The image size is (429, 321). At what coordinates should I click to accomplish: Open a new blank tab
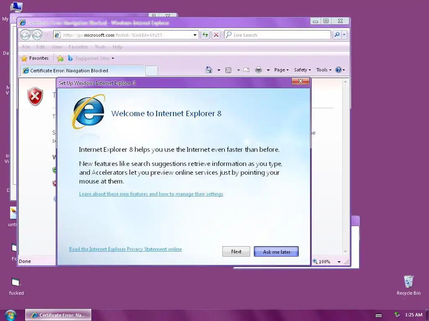click(152, 71)
